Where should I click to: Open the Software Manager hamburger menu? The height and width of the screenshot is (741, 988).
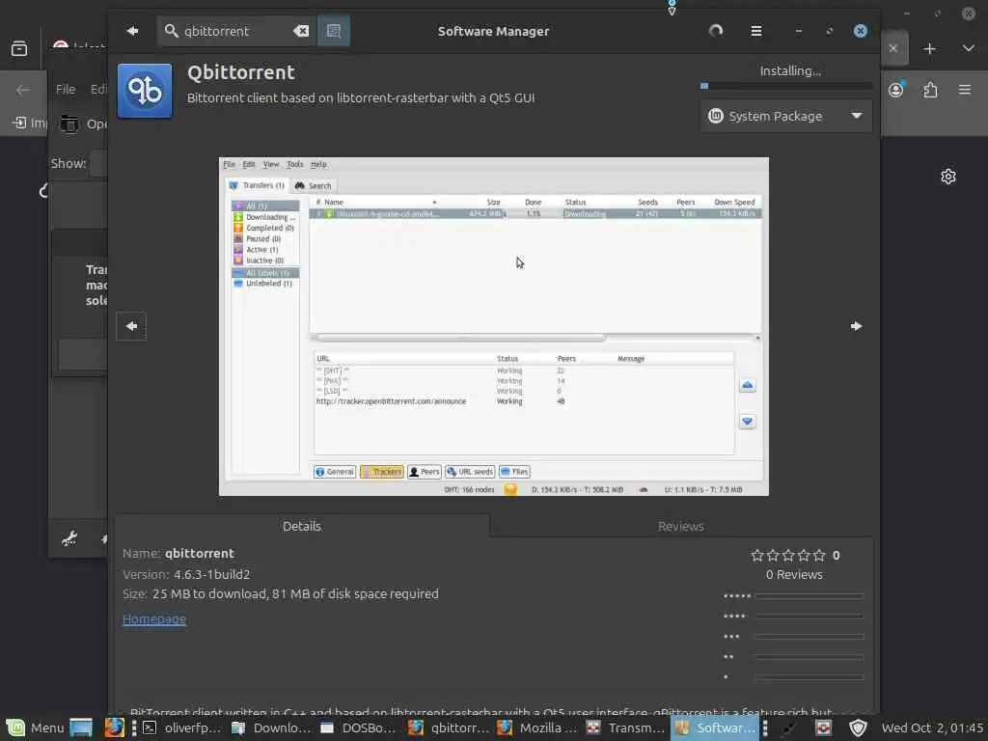click(756, 31)
